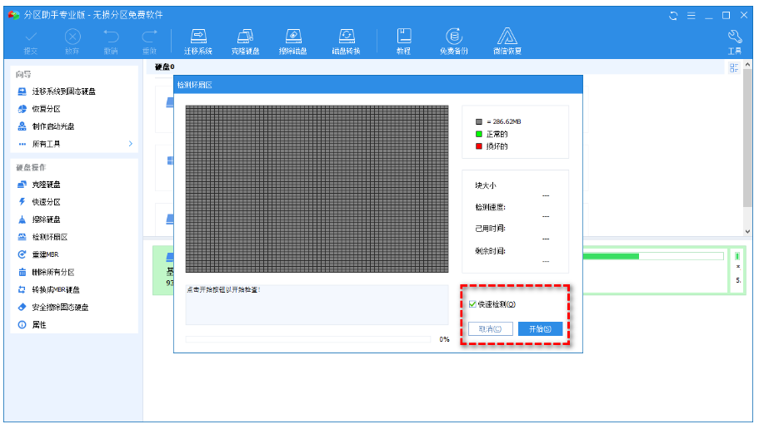
Task: Click the scrollbar down arrow in disk list
Action: click(x=747, y=231)
